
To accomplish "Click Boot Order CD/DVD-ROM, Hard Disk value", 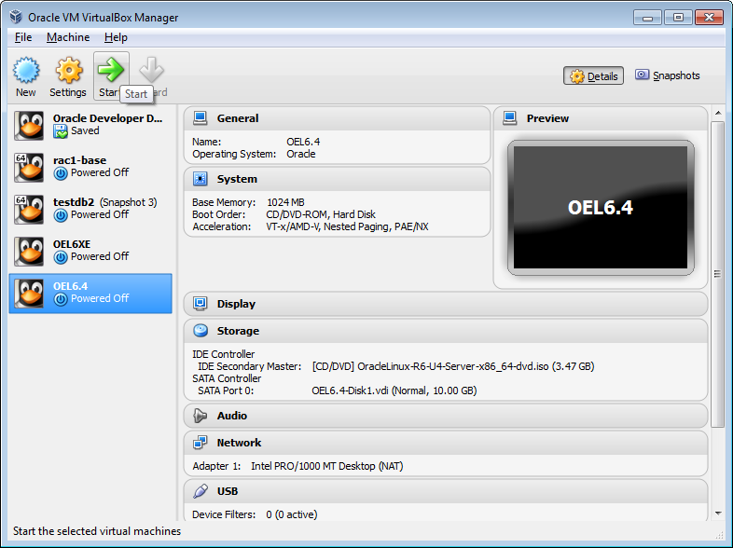I will (x=321, y=214).
